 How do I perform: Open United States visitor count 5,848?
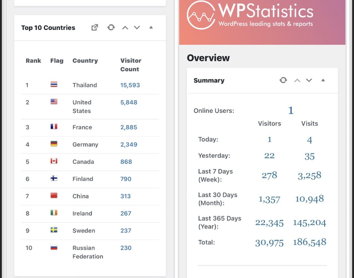tap(129, 102)
